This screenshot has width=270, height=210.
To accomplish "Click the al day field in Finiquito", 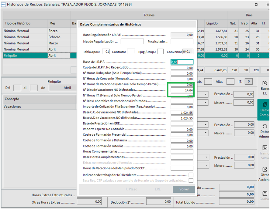I will [34, 88].
